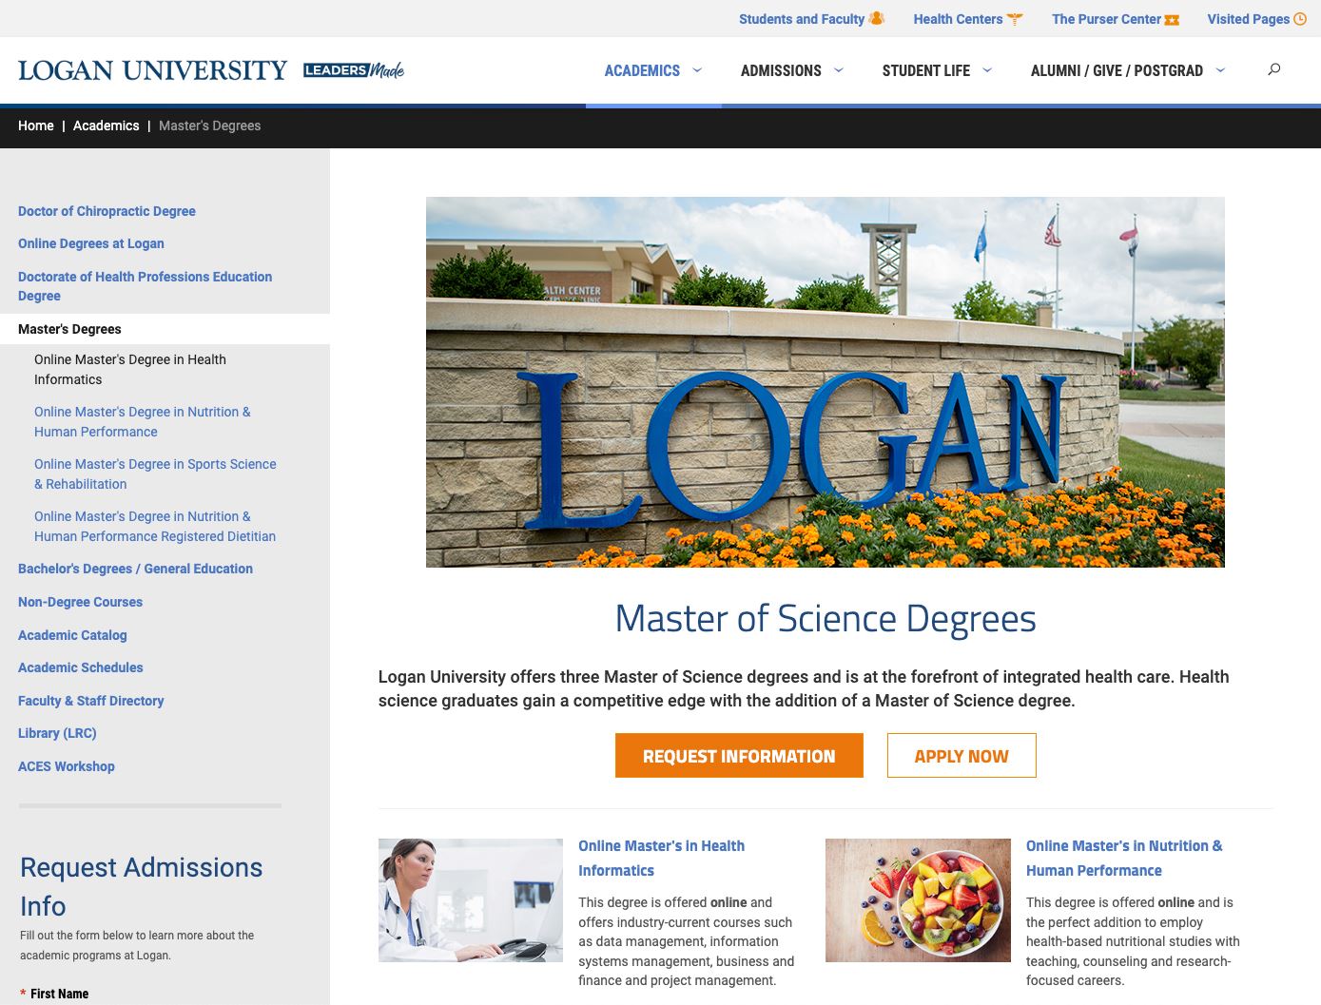1321x1005 pixels.
Task: Open The Purser Center link
Action: pos(1106,19)
